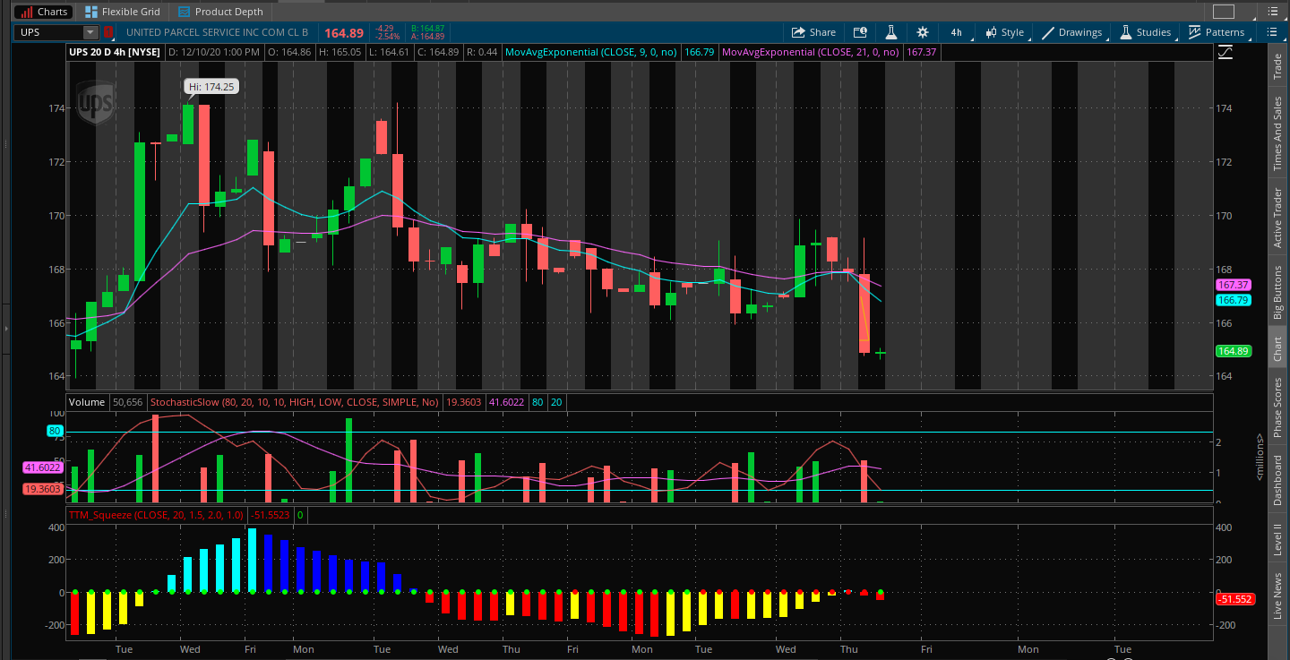Image resolution: width=1290 pixels, height=660 pixels.
Task: Click the 164.89 green price tag
Action: tap(1233, 351)
